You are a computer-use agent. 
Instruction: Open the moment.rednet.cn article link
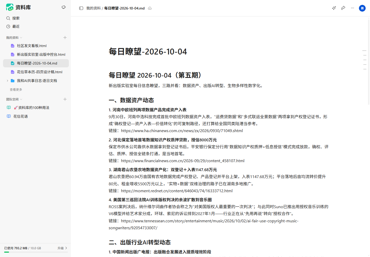(x=177, y=191)
